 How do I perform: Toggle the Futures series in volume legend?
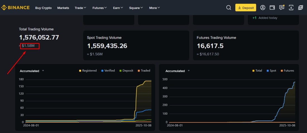coord(287,71)
